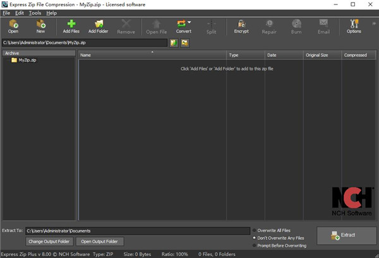Screen dimensions: 379x258
Task: Click the Open Output Folder button
Action: [x=99, y=241]
